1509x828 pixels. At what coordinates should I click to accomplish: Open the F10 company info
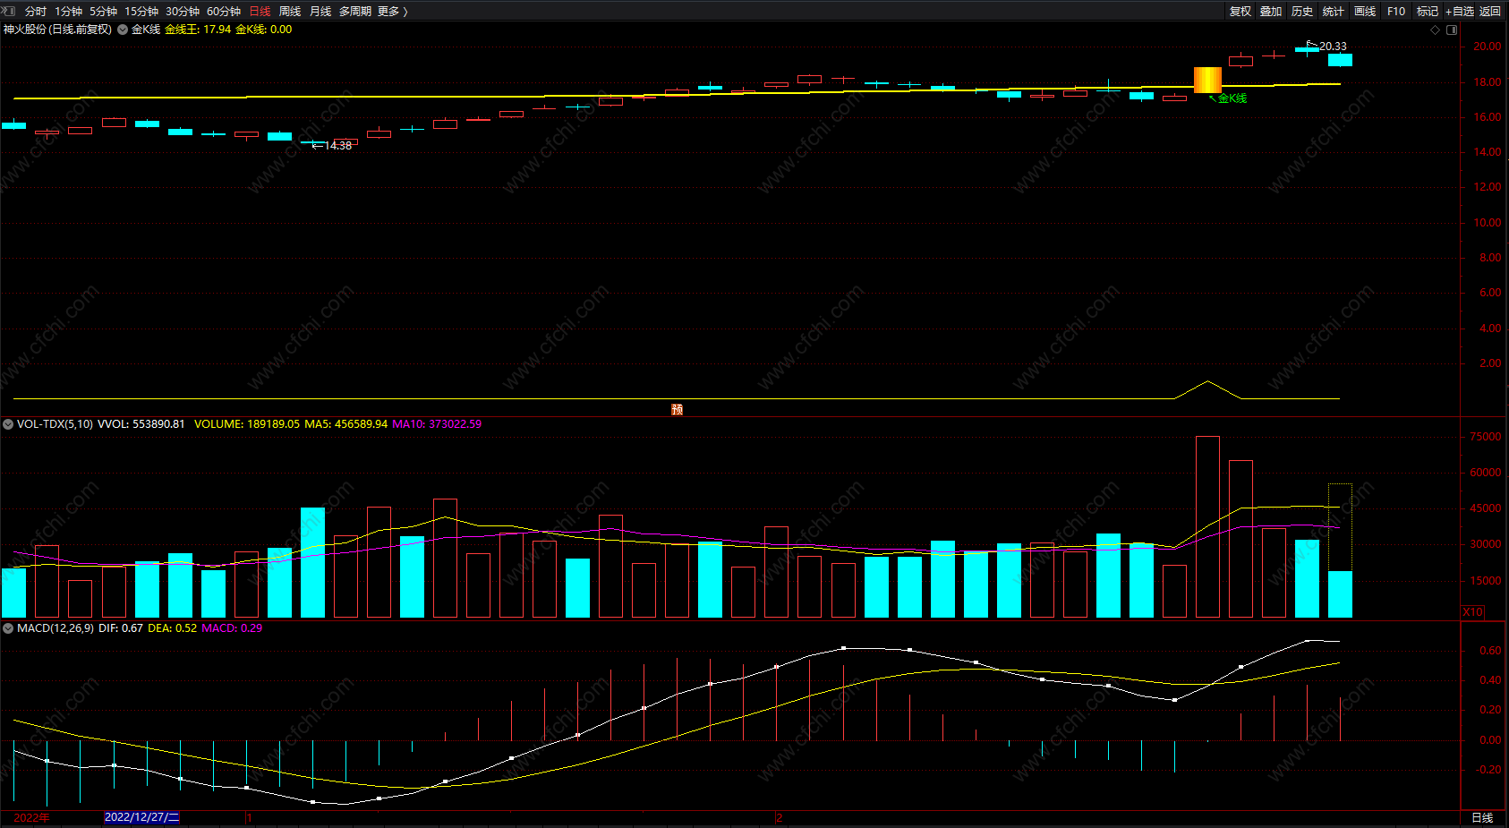click(1396, 11)
